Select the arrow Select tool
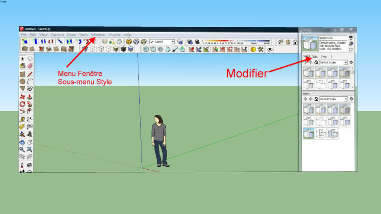This screenshot has height=214, width=381. 23,59
